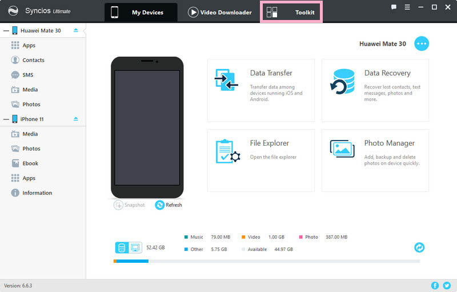Take a Snapshot of the phone
Screen dimensions: 457x292
129,205
